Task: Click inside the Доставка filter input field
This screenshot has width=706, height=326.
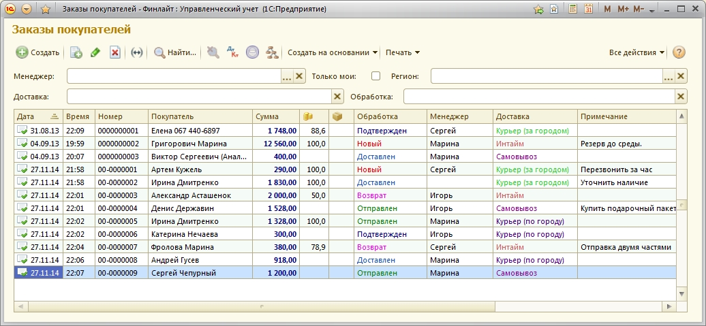Action: tap(199, 97)
